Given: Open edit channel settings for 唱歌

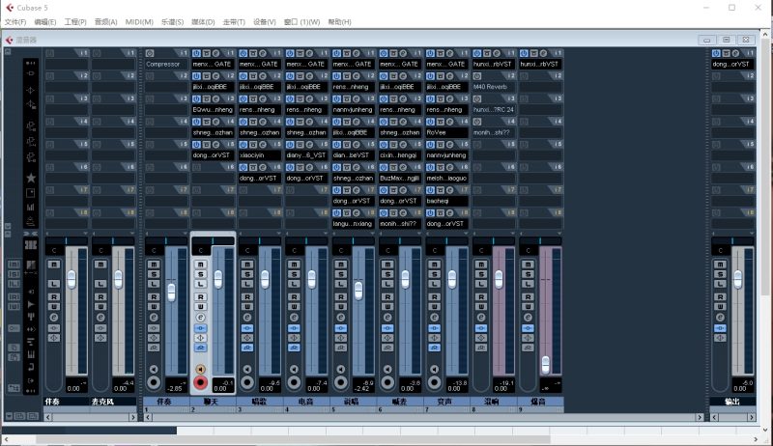Looking at the screenshot, I should pyautogui.click(x=247, y=318).
